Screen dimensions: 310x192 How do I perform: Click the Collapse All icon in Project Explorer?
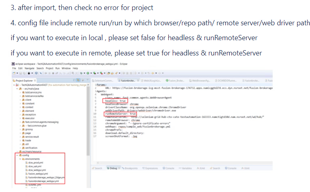tap(74, 80)
